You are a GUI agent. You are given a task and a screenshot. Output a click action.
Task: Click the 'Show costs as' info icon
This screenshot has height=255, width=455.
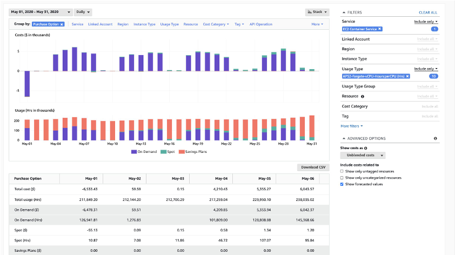click(x=366, y=147)
